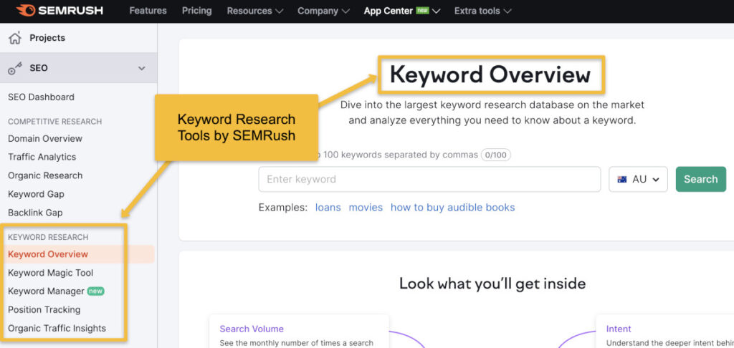Viewport: 734px width, 348px height.
Task: Click the Australian flag icon
Action: (622, 179)
